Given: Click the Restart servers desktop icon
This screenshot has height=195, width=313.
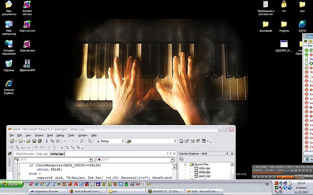Looking at the screenshot, I should (x=27, y=5).
